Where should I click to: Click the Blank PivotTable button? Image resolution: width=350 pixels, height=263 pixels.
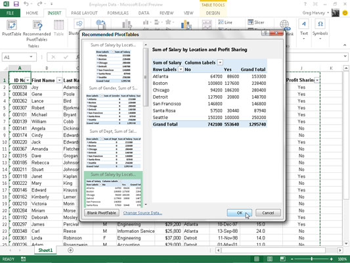pos(102,213)
